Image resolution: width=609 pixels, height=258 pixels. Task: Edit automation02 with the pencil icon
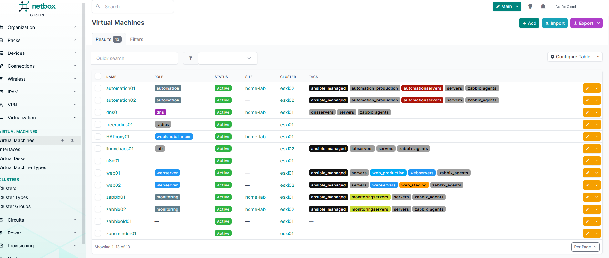coord(588,100)
